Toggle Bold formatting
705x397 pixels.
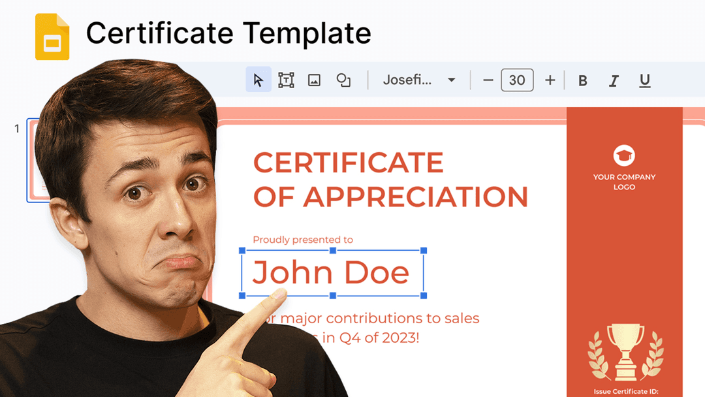[x=583, y=80]
